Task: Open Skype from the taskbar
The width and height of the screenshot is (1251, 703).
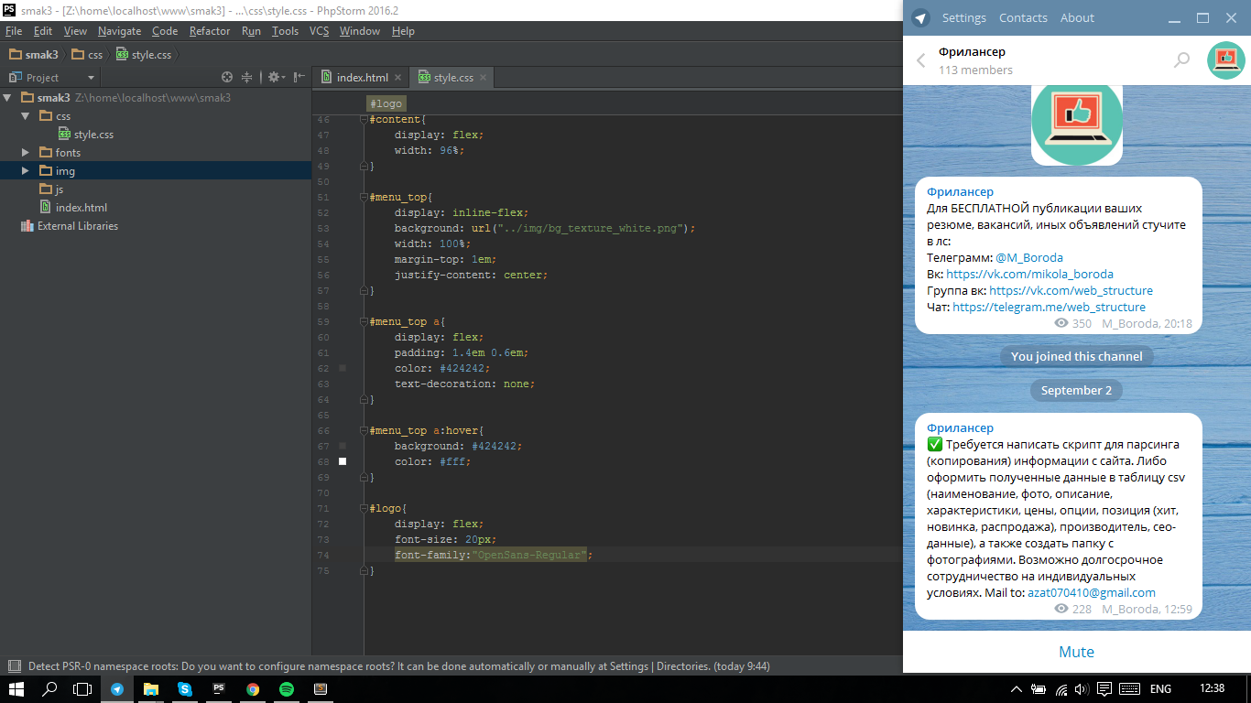Action: click(x=185, y=689)
